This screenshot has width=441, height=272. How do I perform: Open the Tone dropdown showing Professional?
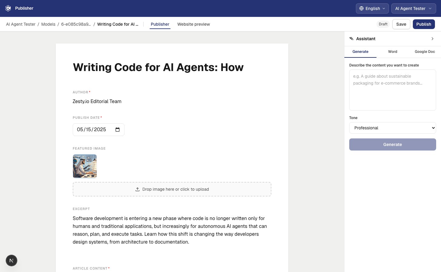(393, 128)
